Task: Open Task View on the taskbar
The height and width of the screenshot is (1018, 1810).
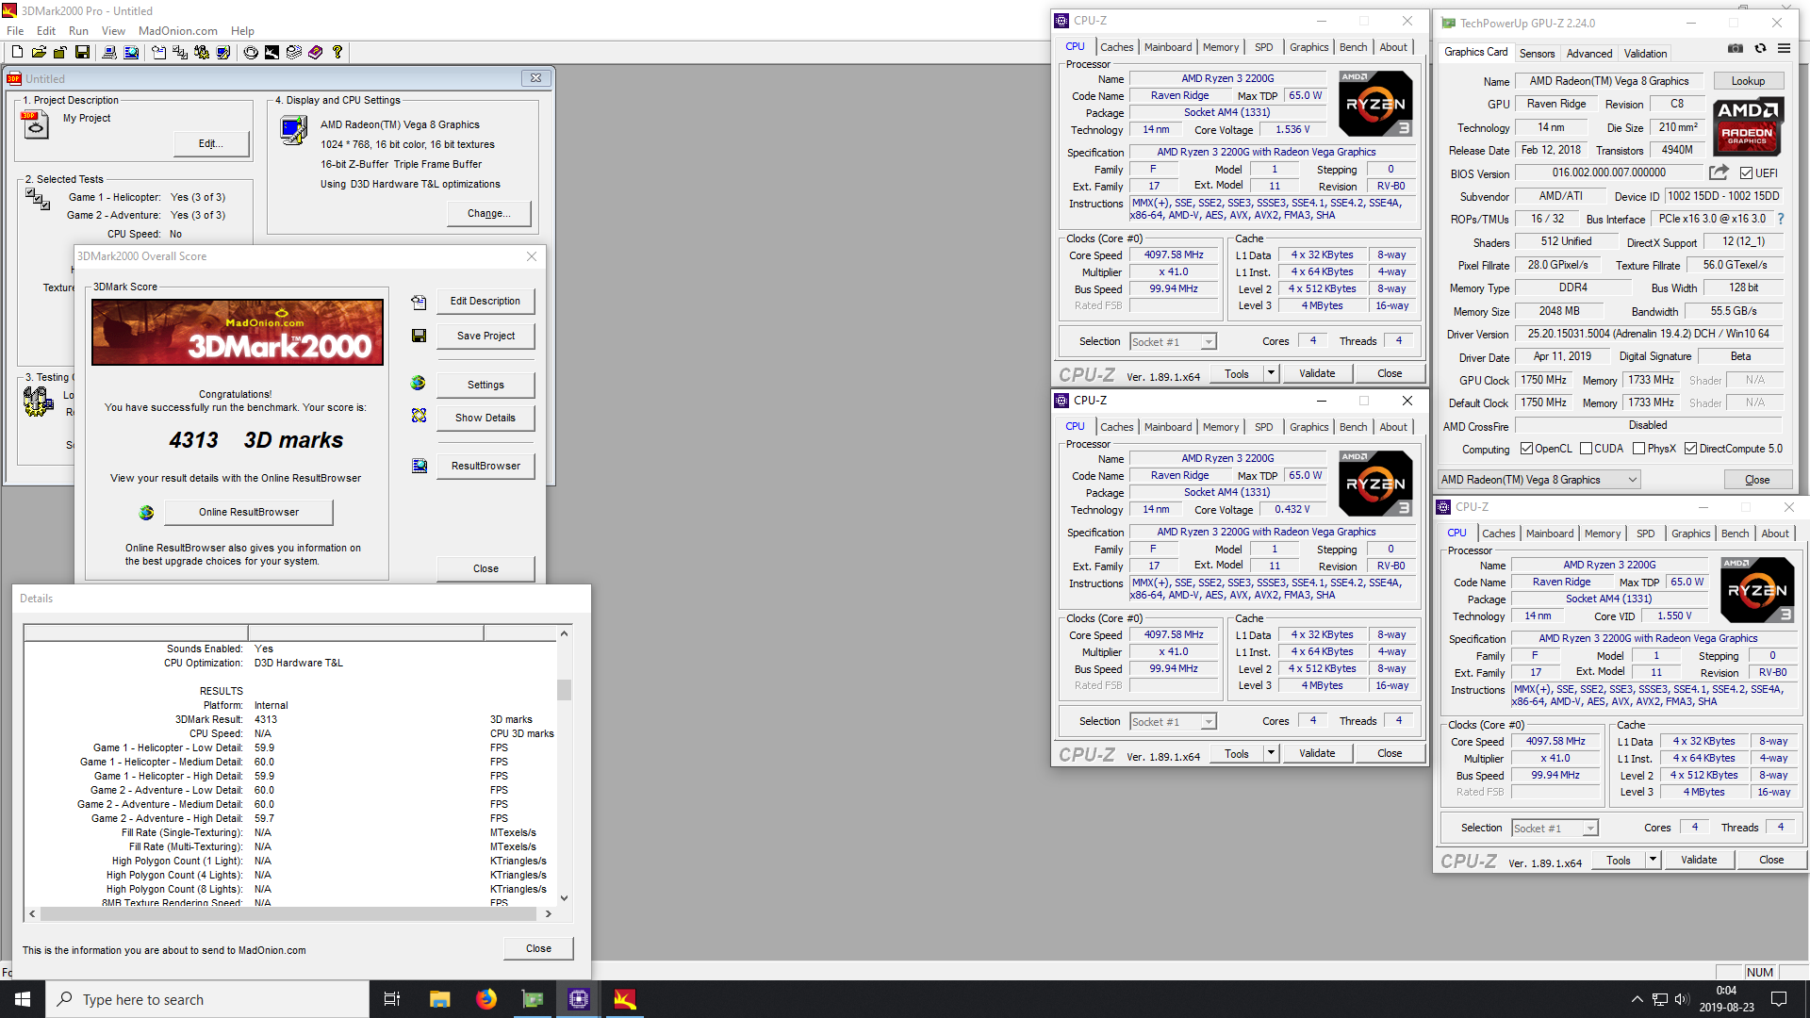Action: click(x=392, y=999)
